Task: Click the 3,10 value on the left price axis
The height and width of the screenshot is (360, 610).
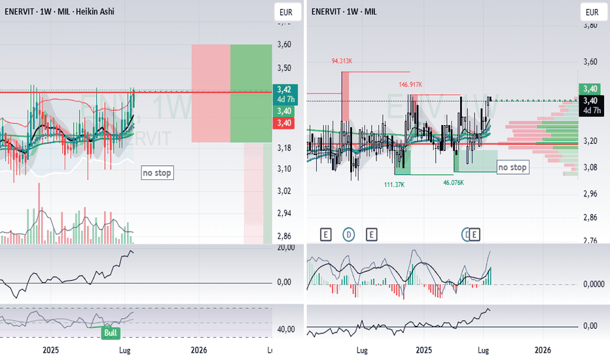Action: click(284, 169)
